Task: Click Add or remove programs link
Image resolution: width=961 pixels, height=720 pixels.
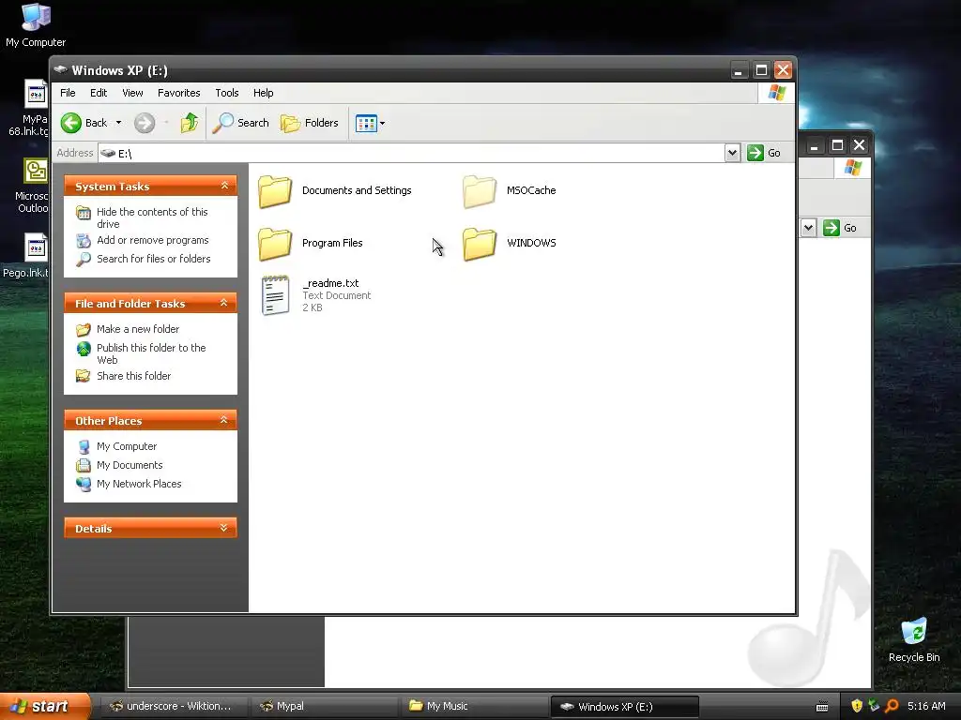Action: pyautogui.click(x=153, y=240)
